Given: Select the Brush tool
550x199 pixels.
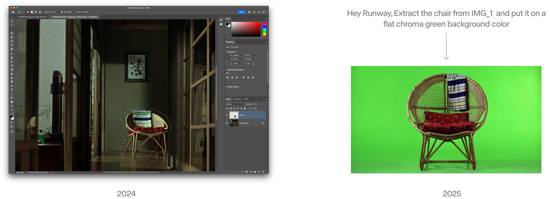Looking at the screenshot, I should (12, 53).
